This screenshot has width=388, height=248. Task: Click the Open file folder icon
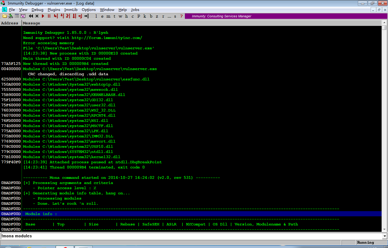point(5,16)
